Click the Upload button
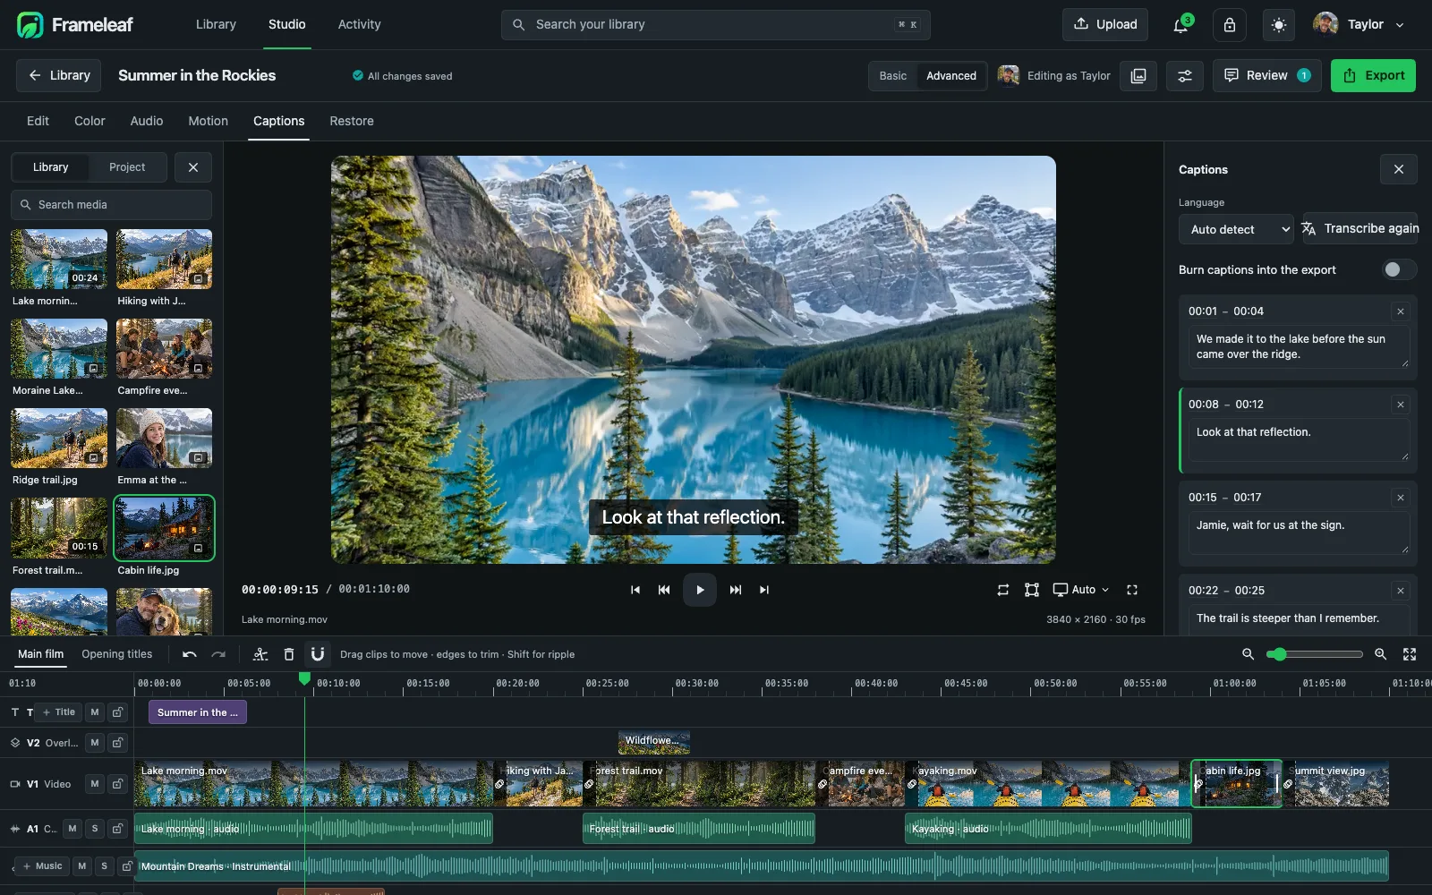Image resolution: width=1432 pixels, height=895 pixels. [x=1105, y=25]
